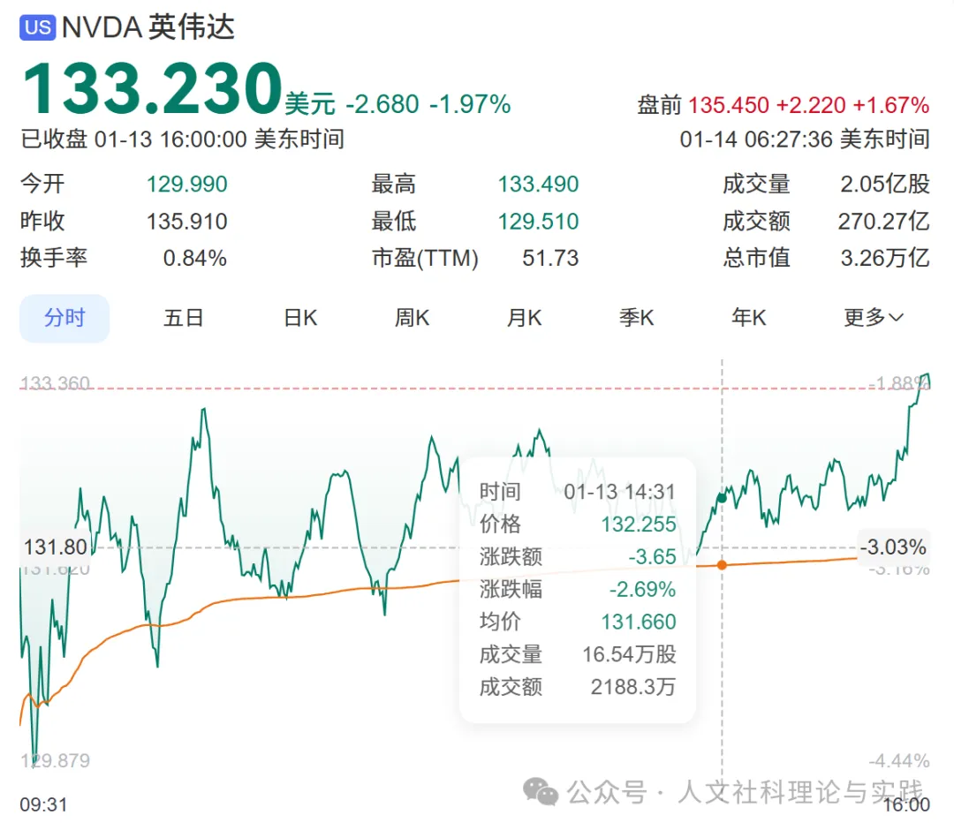The image size is (954, 830).
Task: Click the 已收盘 01-13 16:00:00 status line
Action: (183, 140)
